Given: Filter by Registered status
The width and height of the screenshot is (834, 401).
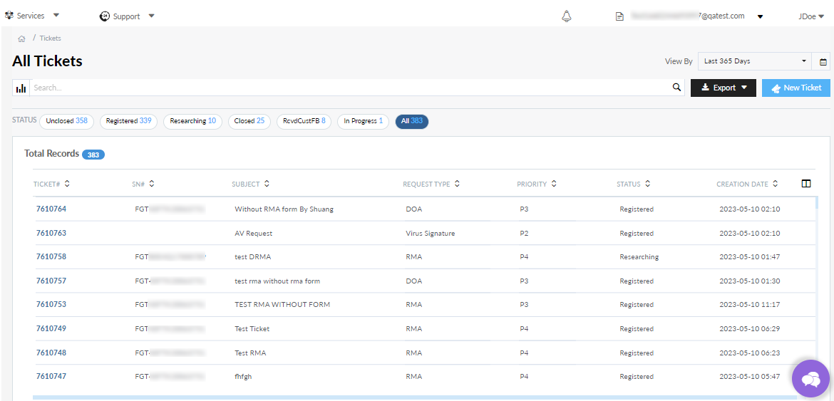Looking at the screenshot, I should [128, 121].
